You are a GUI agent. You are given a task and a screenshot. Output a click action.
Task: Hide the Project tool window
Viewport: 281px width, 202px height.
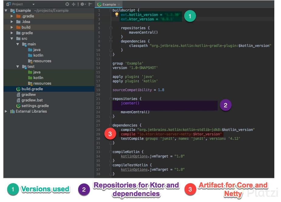click(x=90, y=4)
